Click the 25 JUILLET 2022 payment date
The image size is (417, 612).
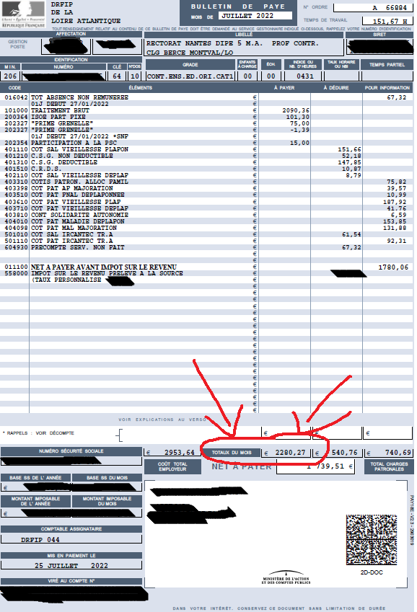[x=71, y=566]
